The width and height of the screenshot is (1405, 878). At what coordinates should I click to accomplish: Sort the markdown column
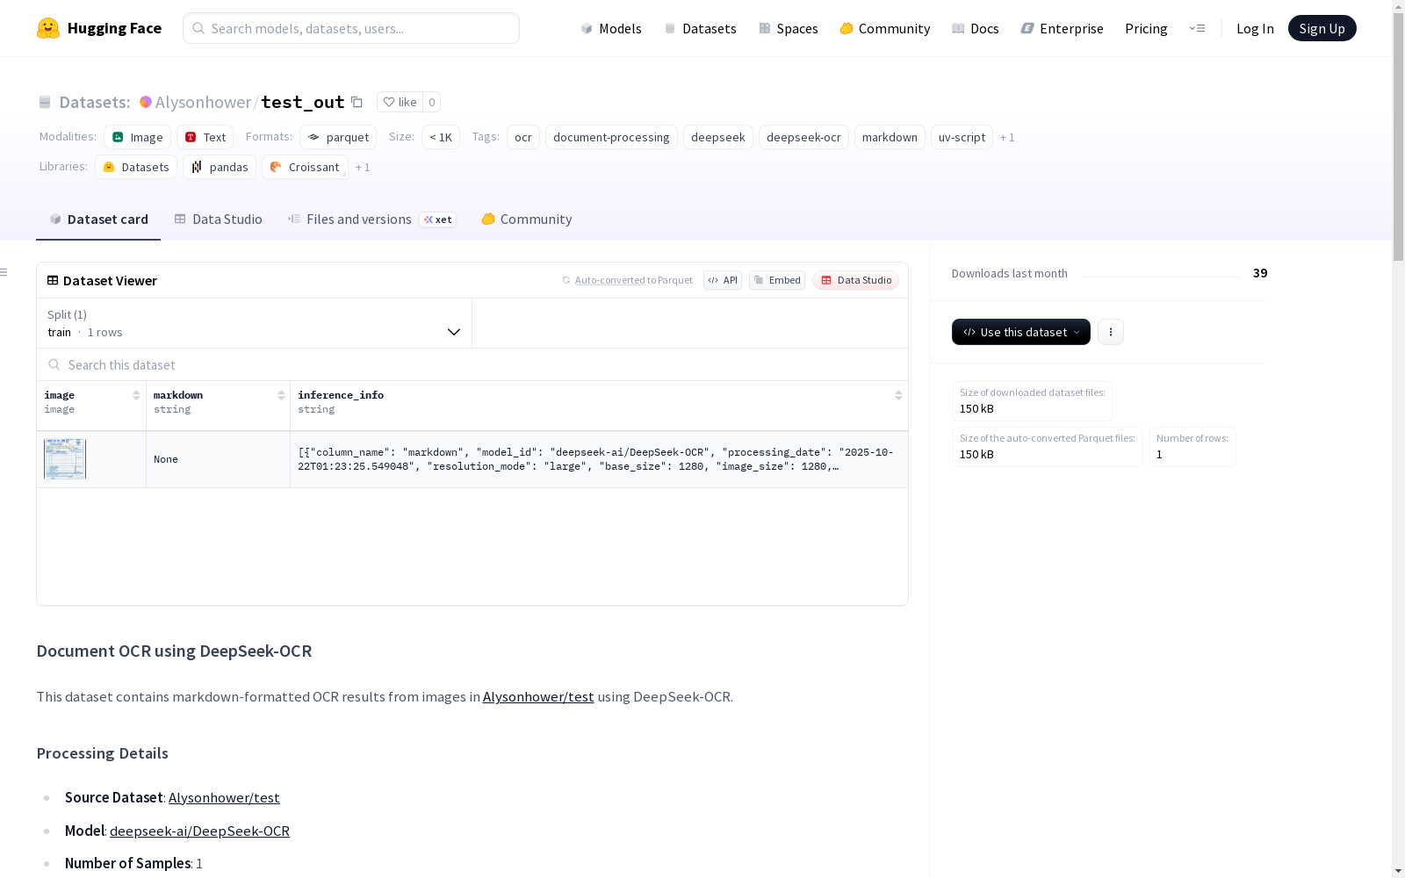pyautogui.click(x=281, y=395)
